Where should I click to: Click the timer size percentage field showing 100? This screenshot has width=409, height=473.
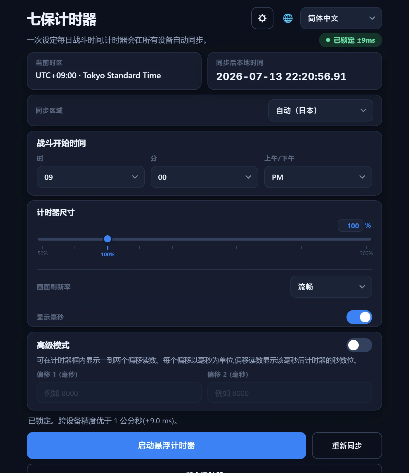coord(350,225)
